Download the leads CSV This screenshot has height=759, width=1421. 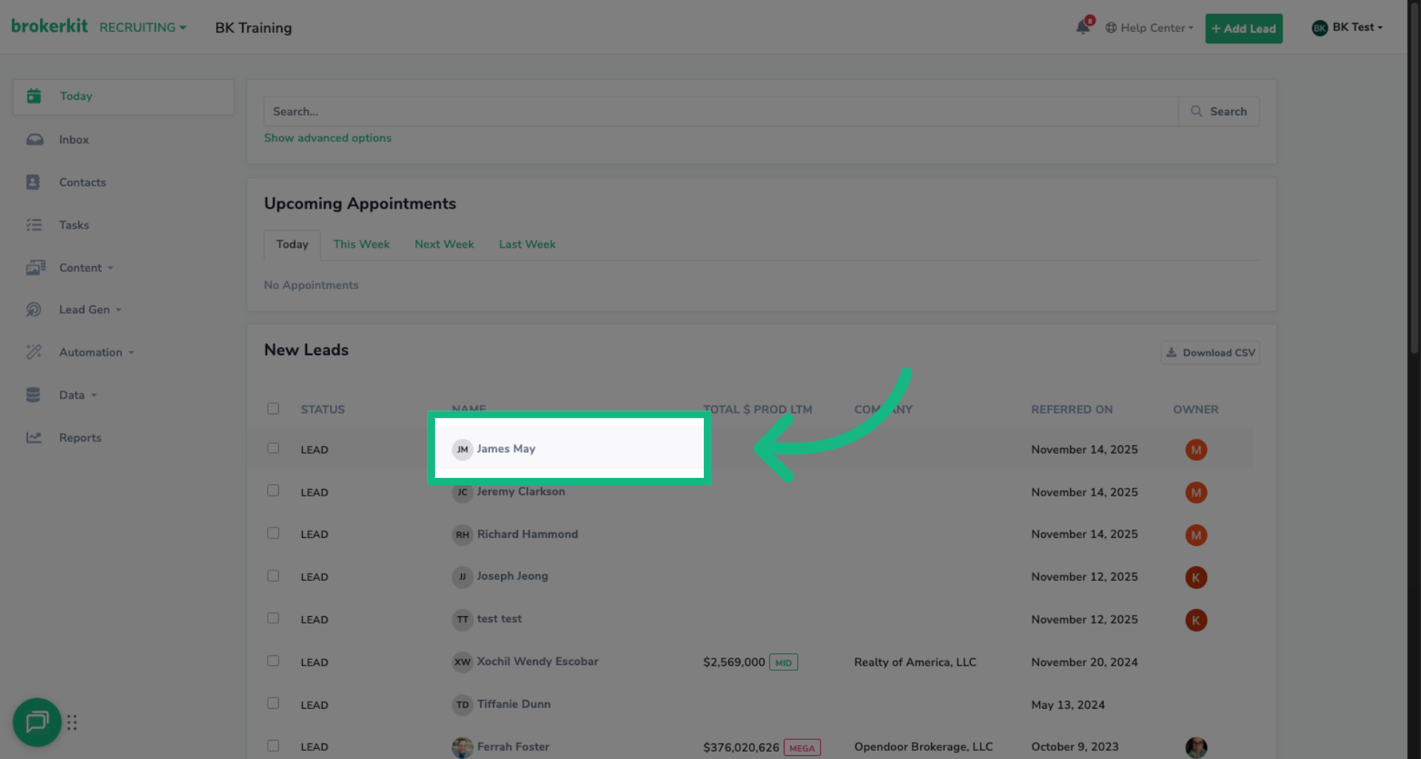pyautogui.click(x=1210, y=353)
